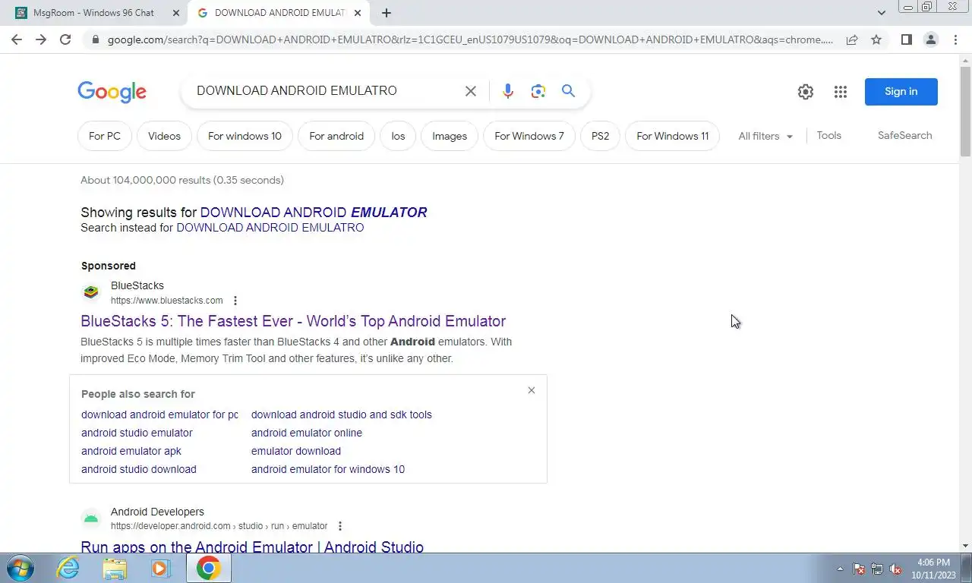Open corrected DOWNLOAD ANDROID EMULATOR link
The width and height of the screenshot is (972, 583).
[314, 213]
